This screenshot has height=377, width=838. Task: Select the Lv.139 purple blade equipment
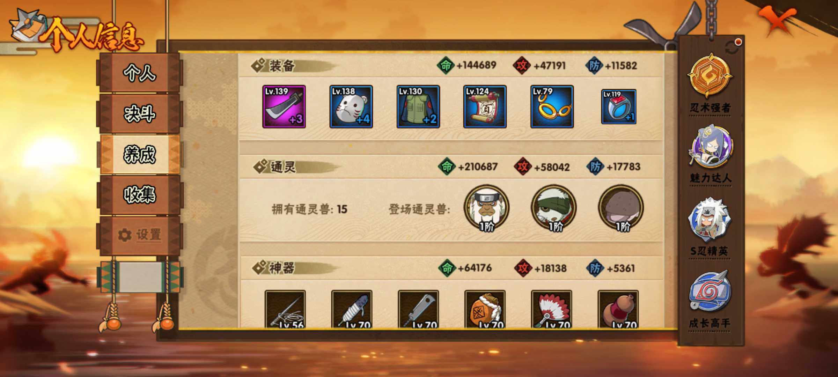pos(284,106)
